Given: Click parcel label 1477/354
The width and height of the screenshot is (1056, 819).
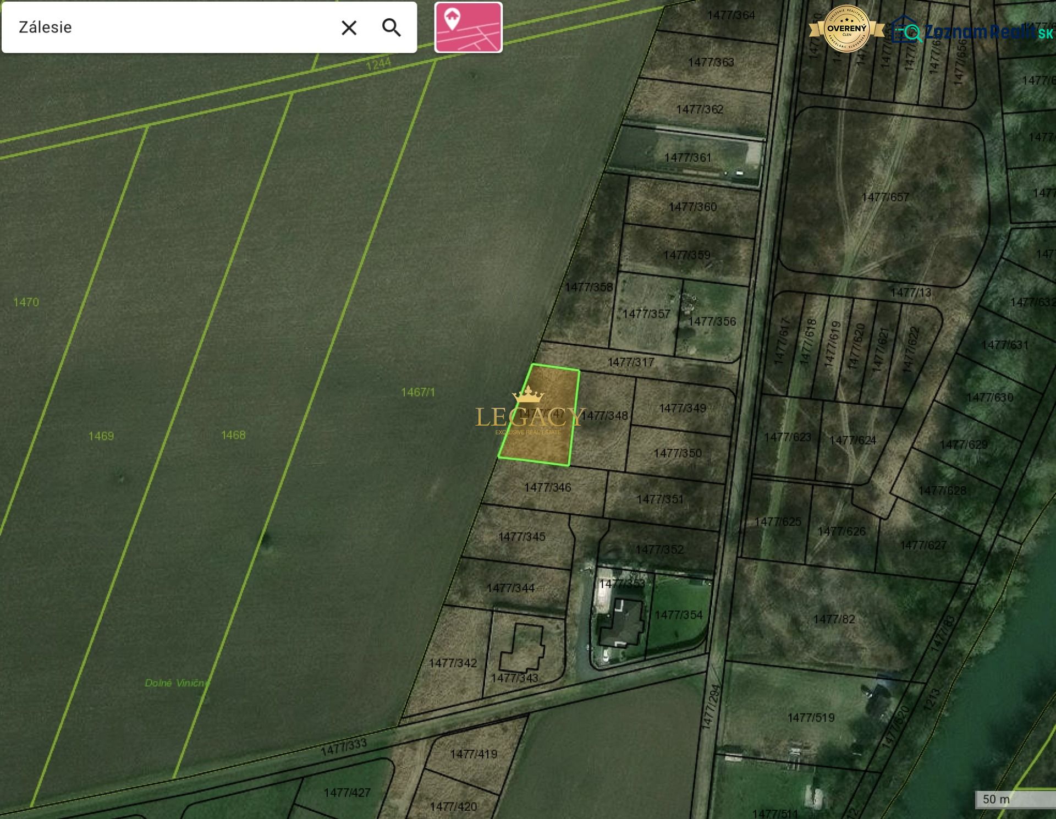Looking at the screenshot, I should 679,615.
